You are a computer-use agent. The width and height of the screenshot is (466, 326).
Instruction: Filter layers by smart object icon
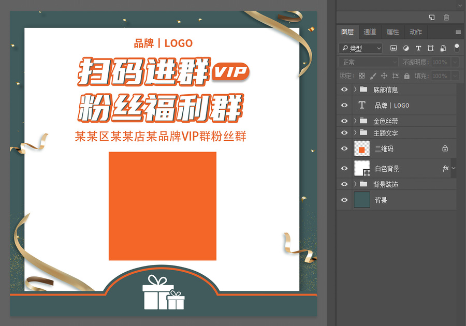(443, 48)
